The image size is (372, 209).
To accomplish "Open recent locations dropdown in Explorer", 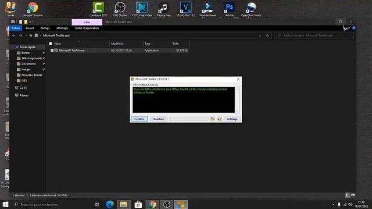I will point(26,35).
